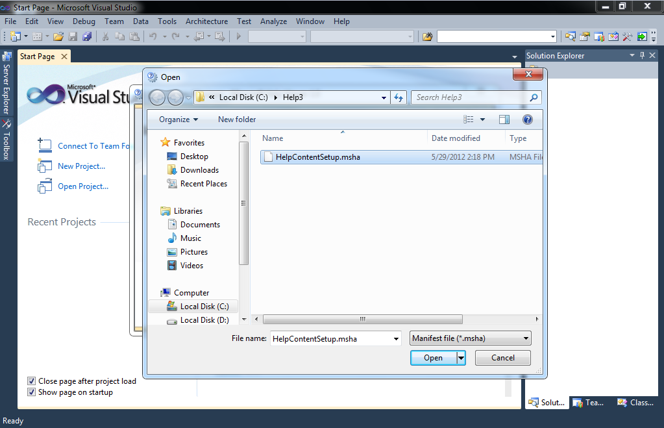
Task: Click the Find in Files binoculars icon
Action: [427, 36]
